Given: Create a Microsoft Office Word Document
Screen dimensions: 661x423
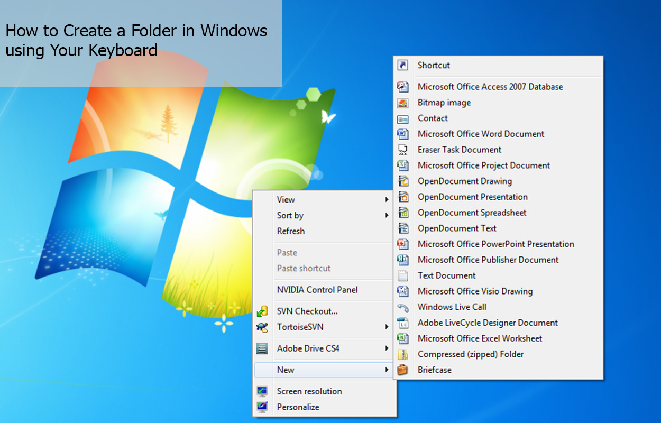Looking at the screenshot, I should tap(498, 134).
